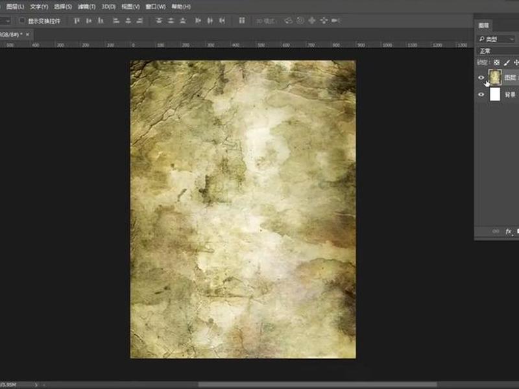519x389 pixels.
Task: Open the 类型 layer filter dropdown
Action: tap(496, 39)
